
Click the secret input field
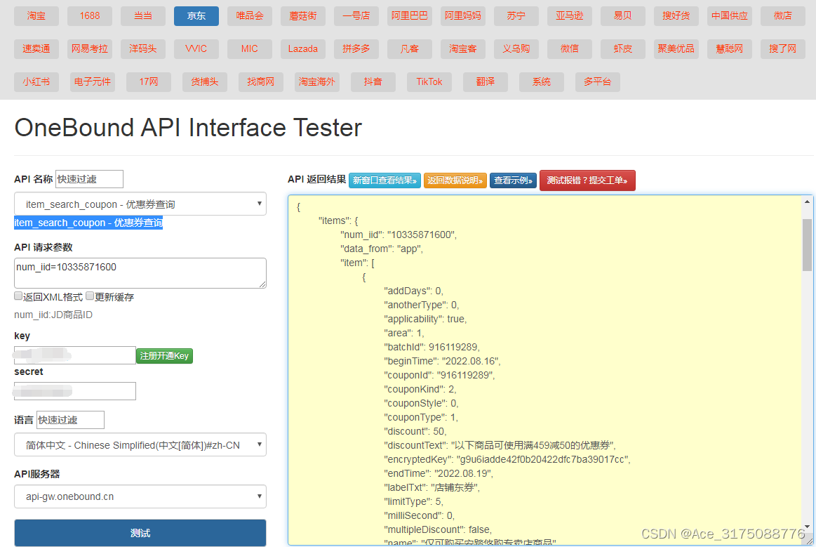pyautogui.click(x=75, y=391)
